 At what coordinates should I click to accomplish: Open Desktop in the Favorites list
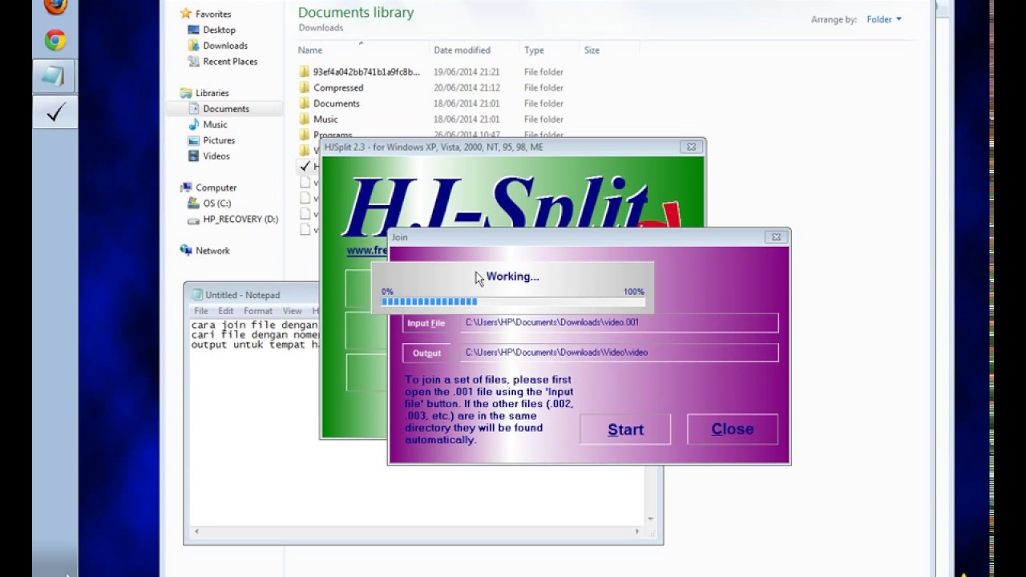[219, 30]
